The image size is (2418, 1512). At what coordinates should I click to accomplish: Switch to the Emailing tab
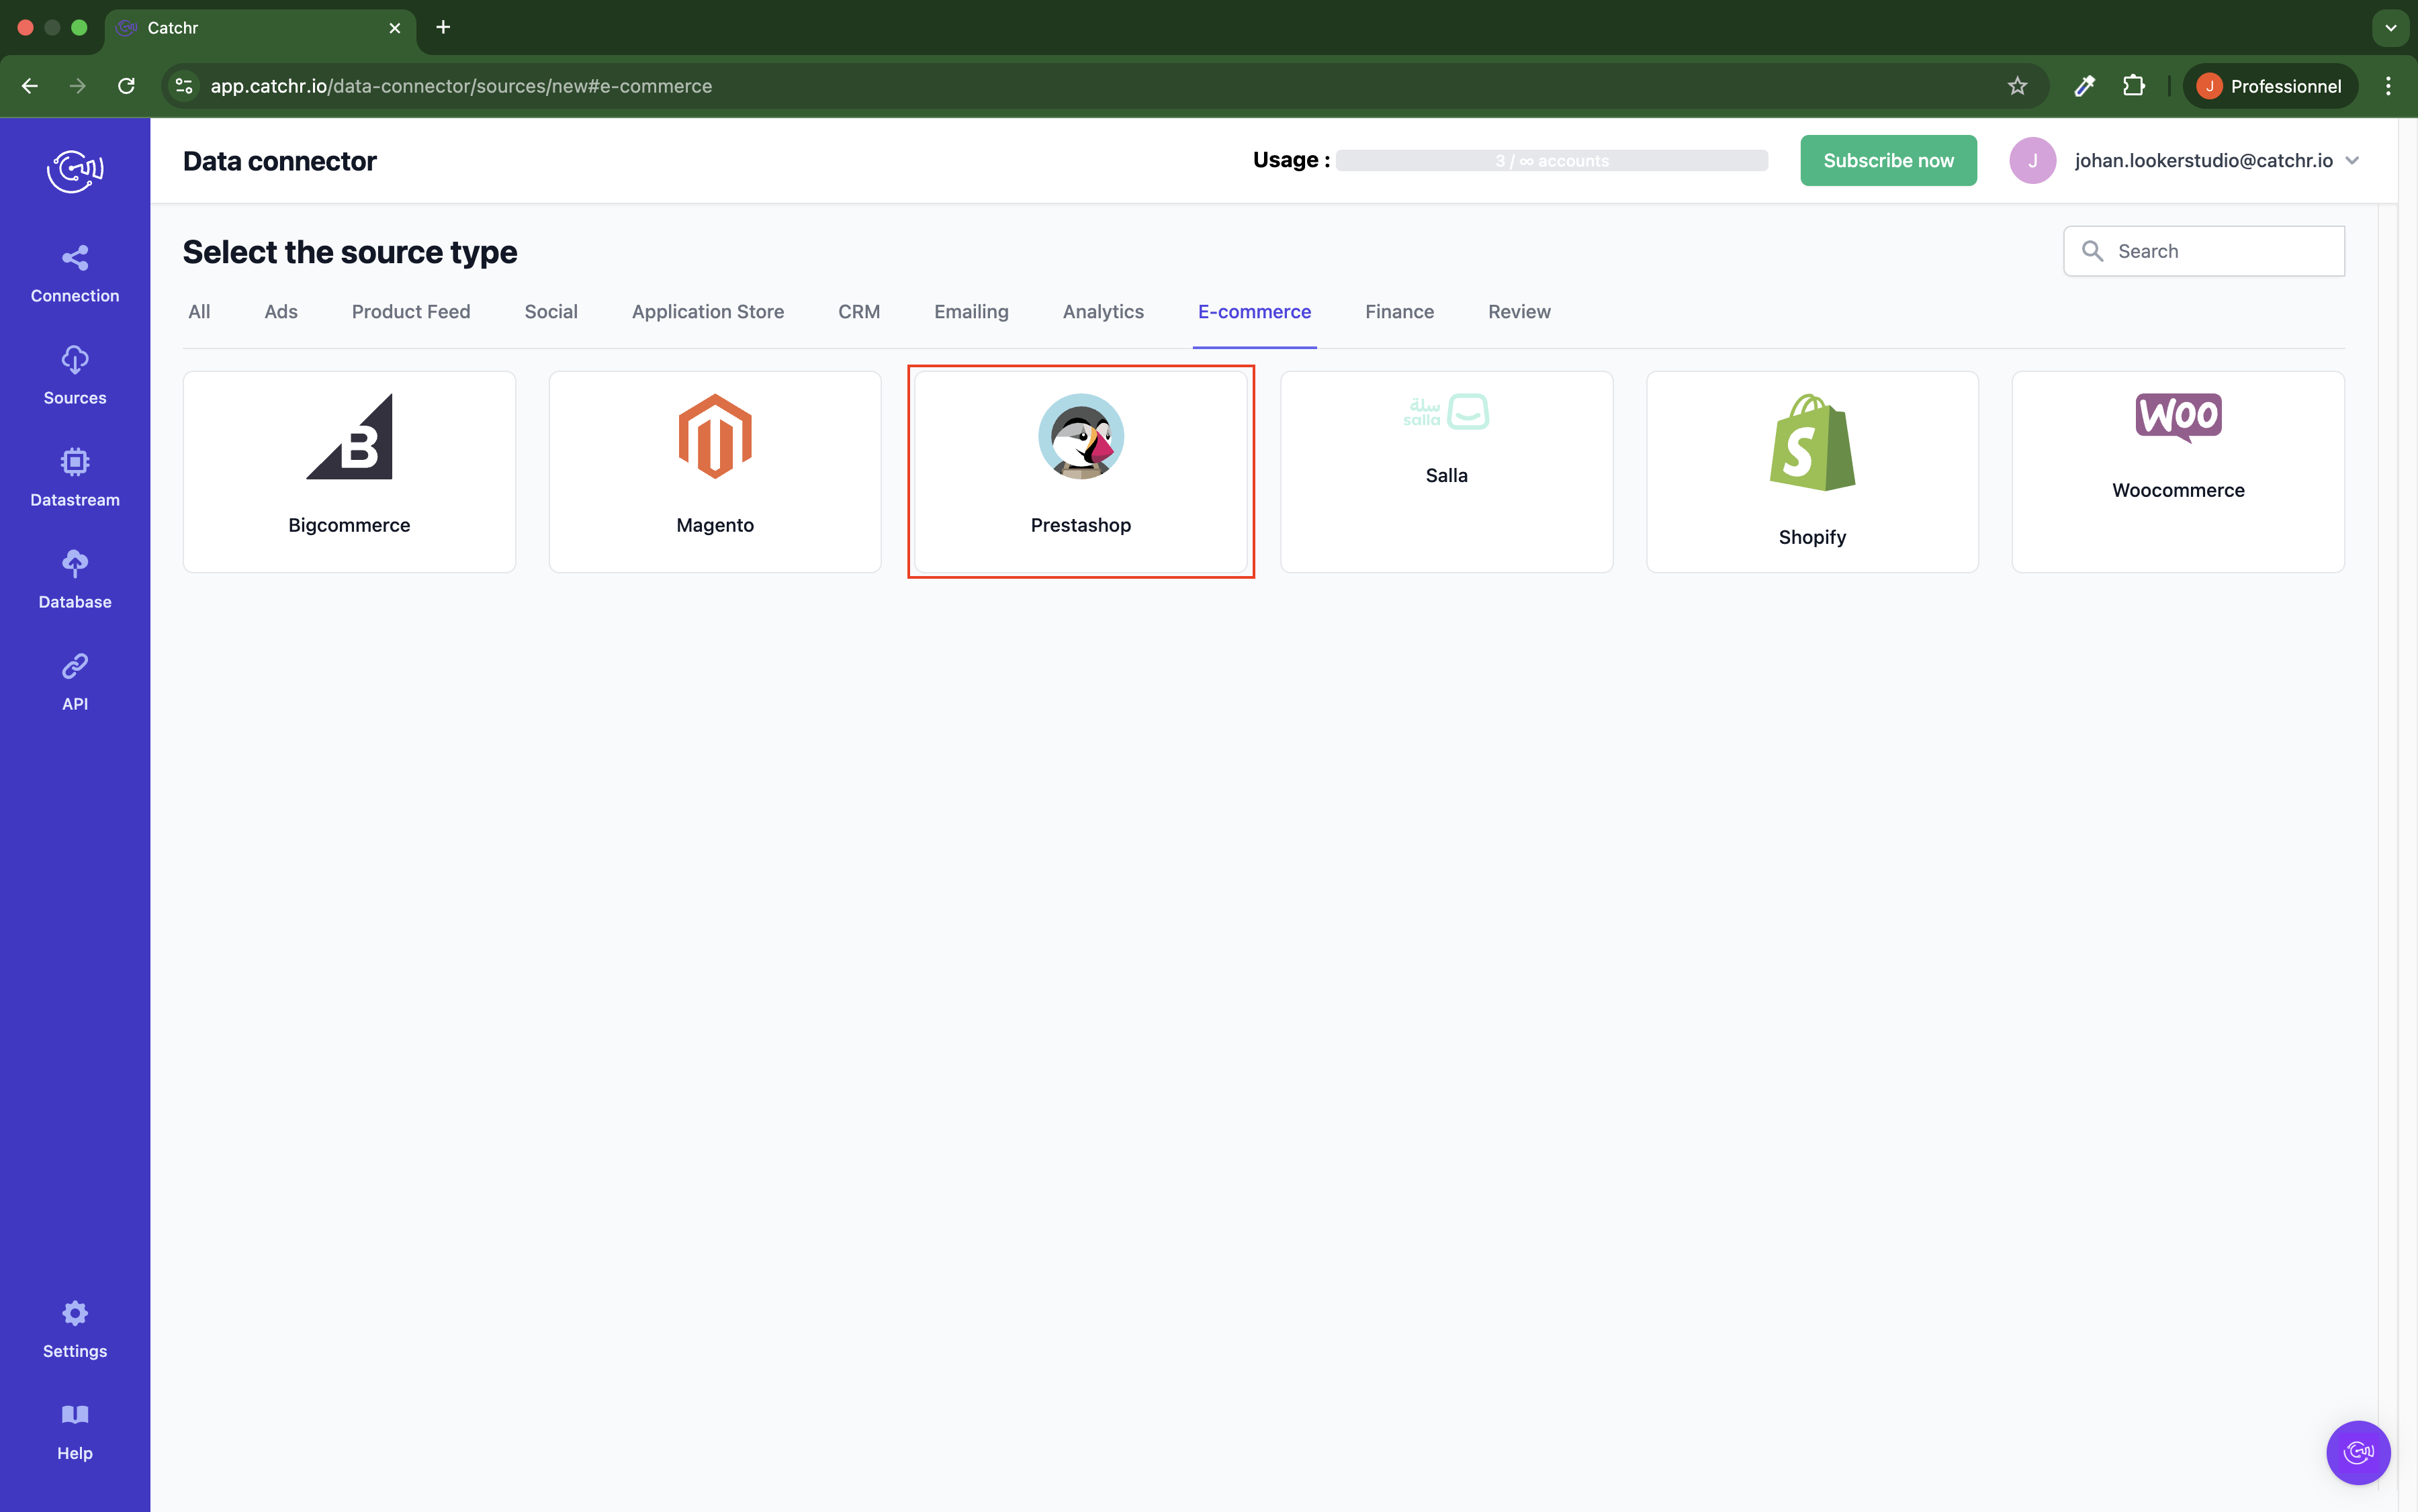(971, 312)
